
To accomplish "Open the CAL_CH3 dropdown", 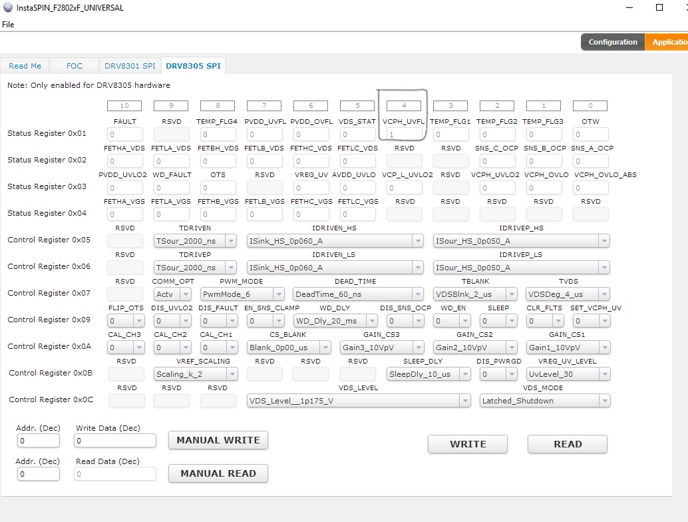I will pyautogui.click(x=126, y=348).
